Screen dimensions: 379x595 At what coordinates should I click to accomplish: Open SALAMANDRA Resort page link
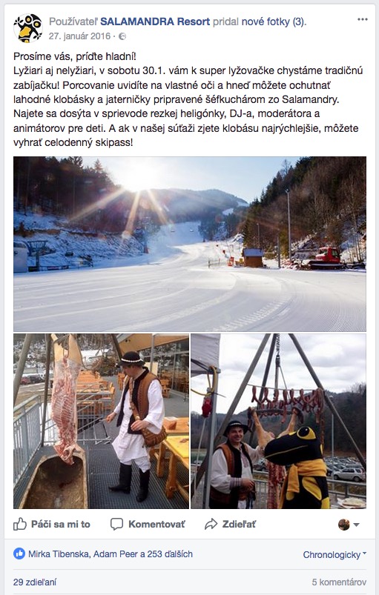pyautogui.click(x=155, y=21)
